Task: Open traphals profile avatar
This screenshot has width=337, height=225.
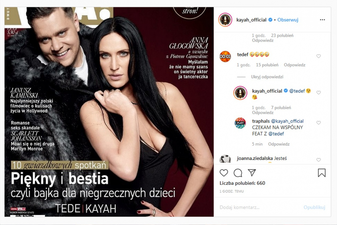Action: [240, 123]
